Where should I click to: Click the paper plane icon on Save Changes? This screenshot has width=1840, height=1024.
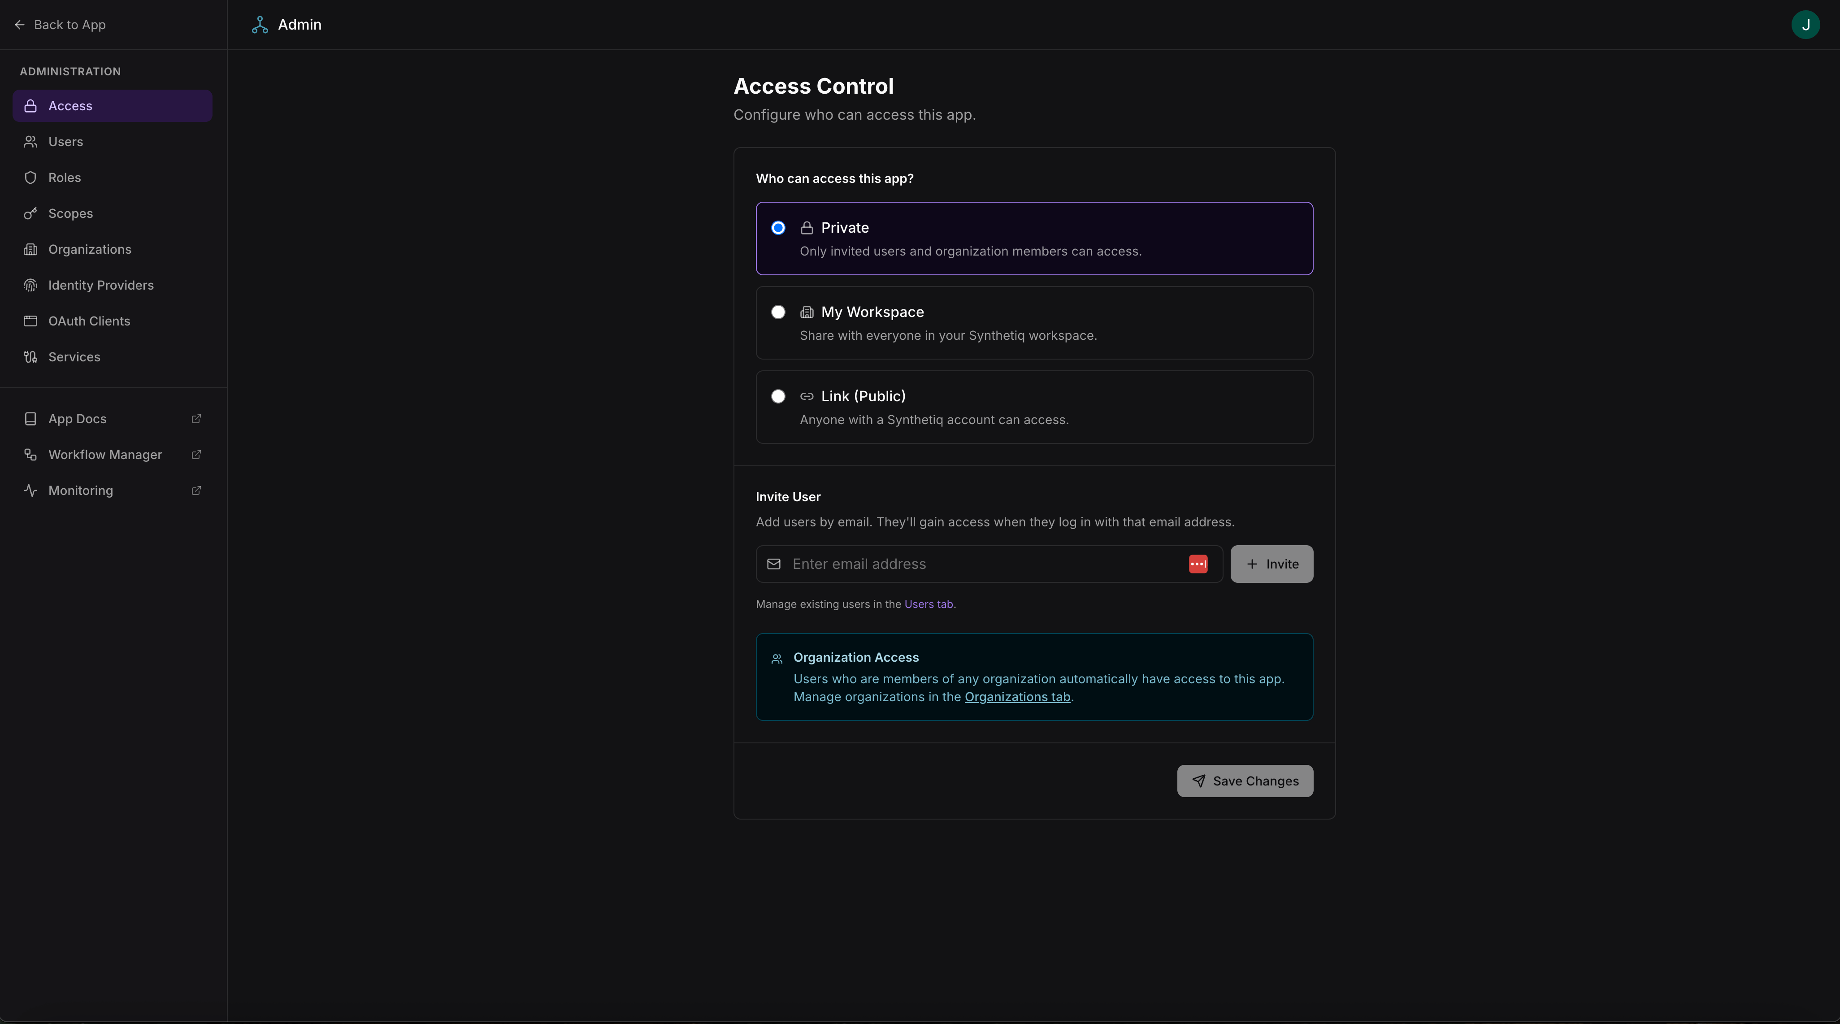pyautogui.click(x=1198, y=781)
